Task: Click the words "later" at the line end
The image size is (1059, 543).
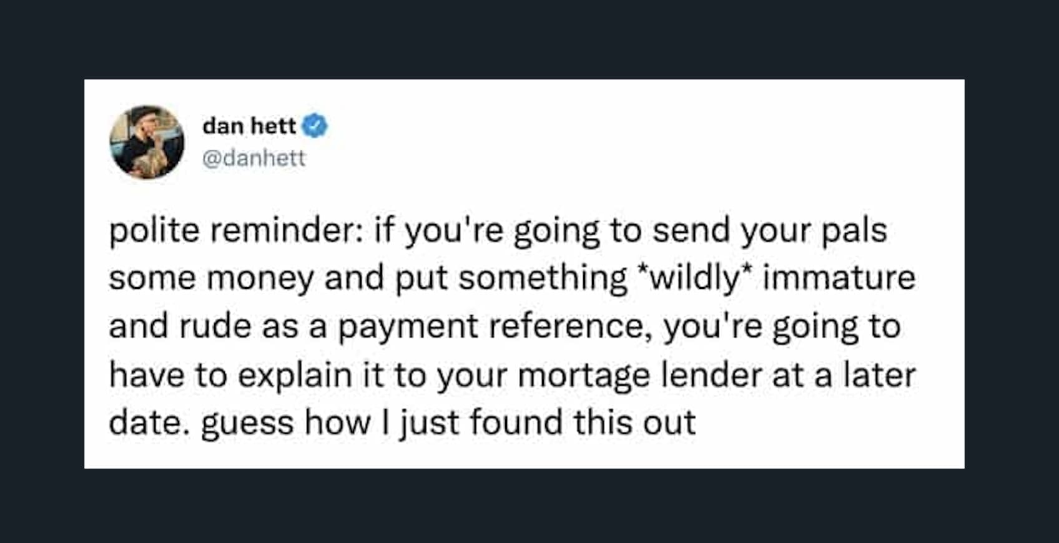Action: click(x=879, y=375)
